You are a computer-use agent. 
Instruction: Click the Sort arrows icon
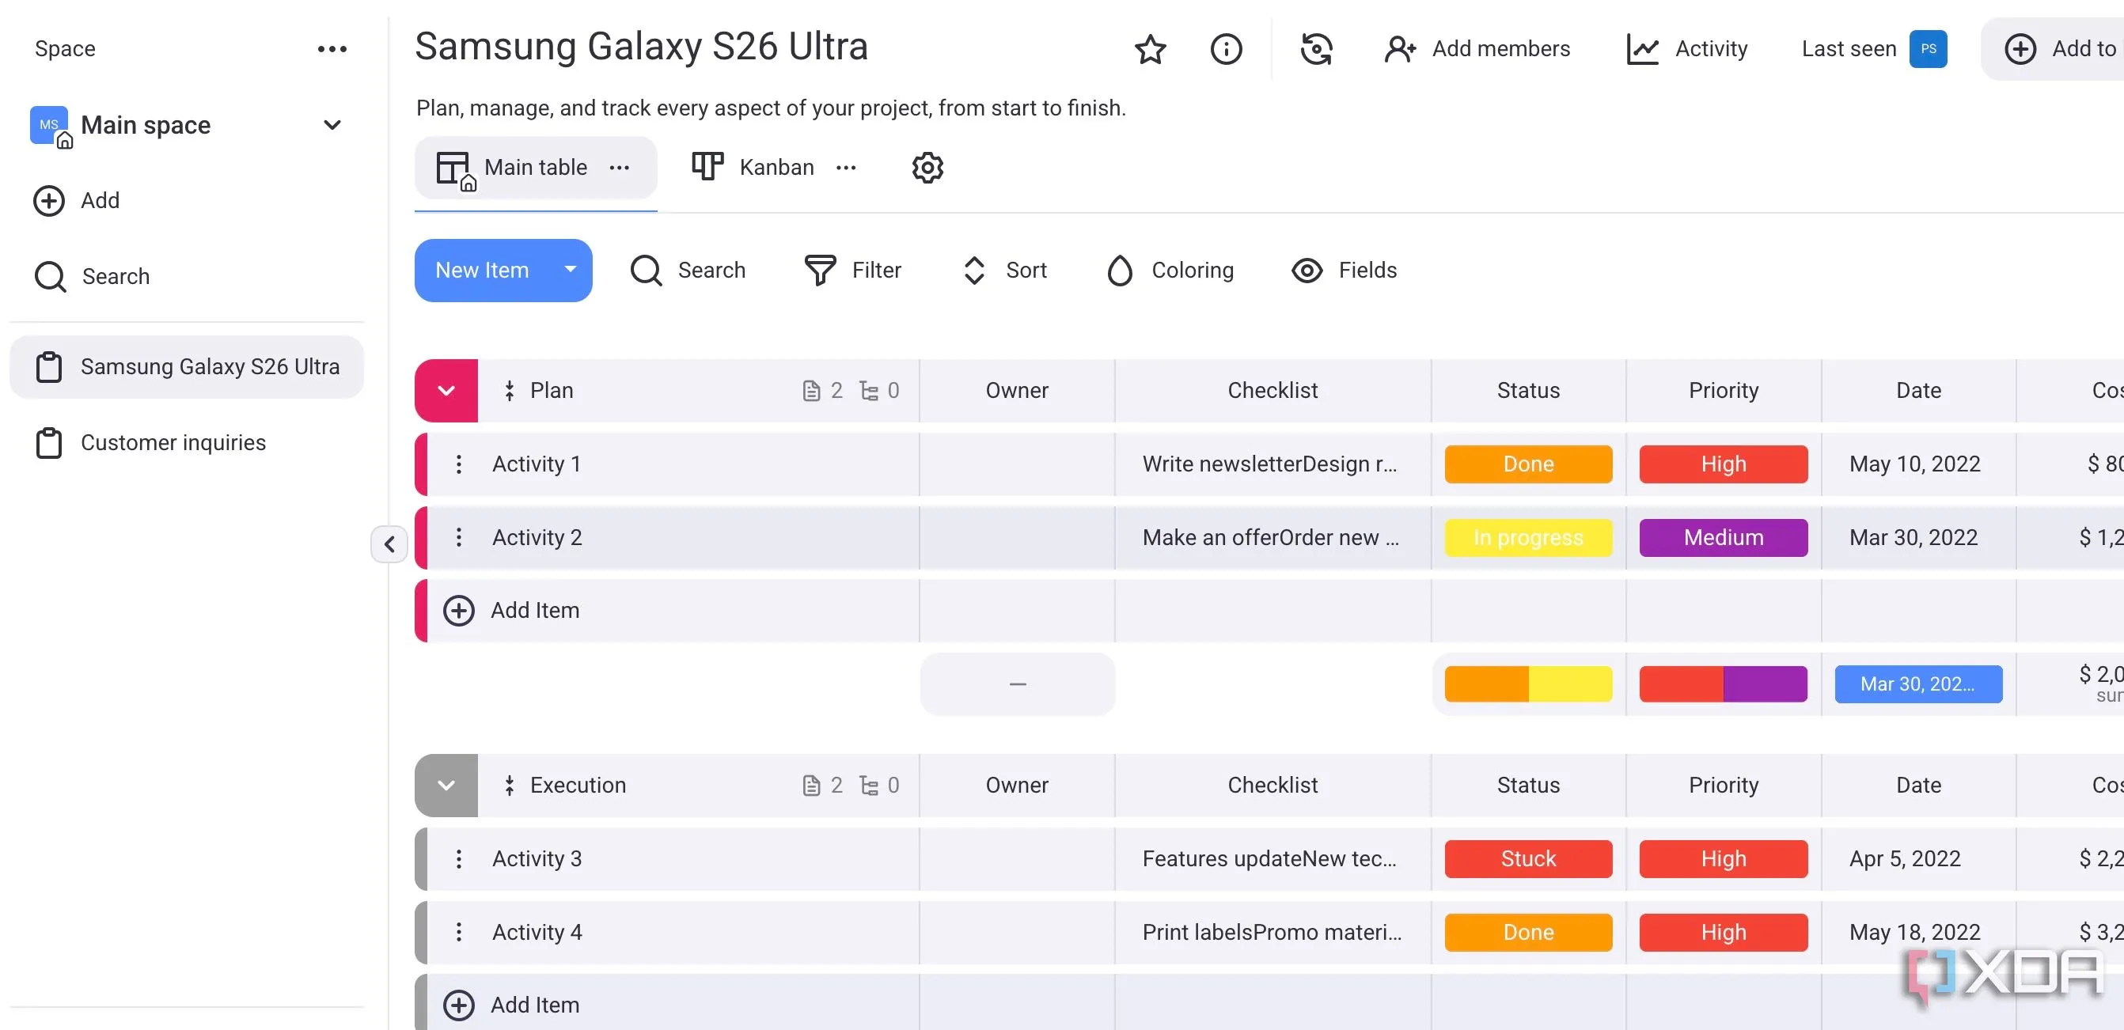click(x=975, y=271)
